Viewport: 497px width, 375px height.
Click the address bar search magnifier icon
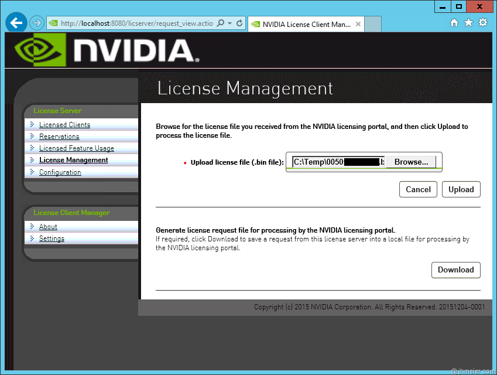coord(221,23)
